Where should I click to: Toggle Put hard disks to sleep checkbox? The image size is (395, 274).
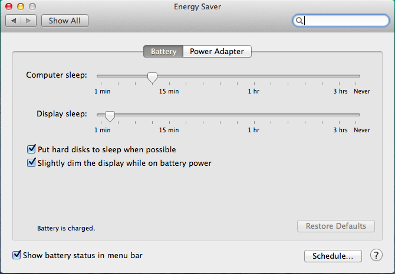point(32,150)
